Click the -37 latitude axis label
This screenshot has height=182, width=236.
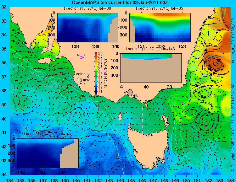[3, 77]
